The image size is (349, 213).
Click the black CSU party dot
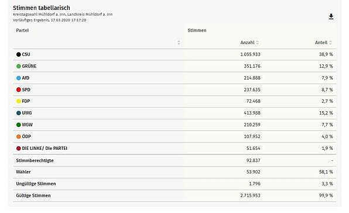click(x=19, y=54)
